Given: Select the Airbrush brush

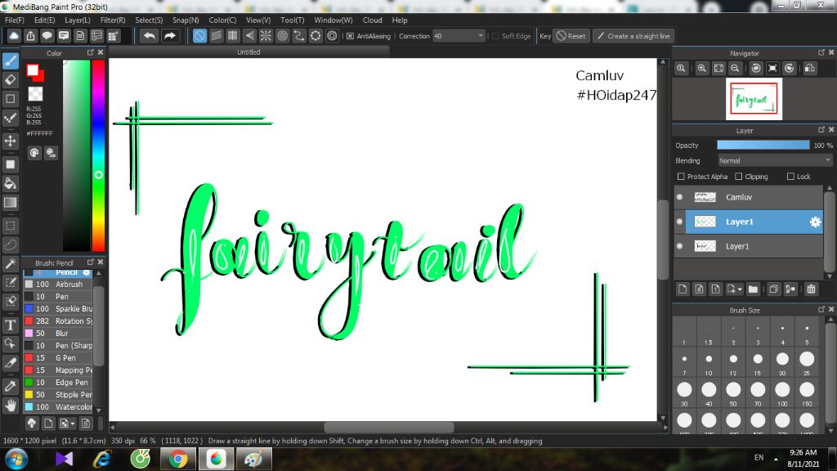Looking at the screenshot, I should [x=58, y=285].
